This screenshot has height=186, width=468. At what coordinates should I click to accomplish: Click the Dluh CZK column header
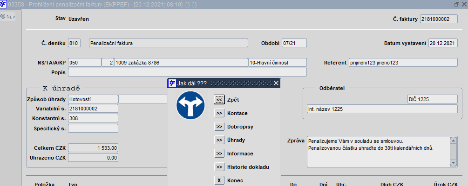(x=392, y=184)
